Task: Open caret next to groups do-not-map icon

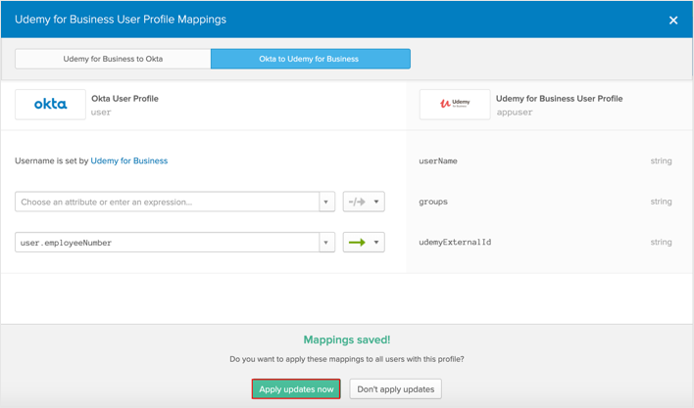Action: [376, 202]
